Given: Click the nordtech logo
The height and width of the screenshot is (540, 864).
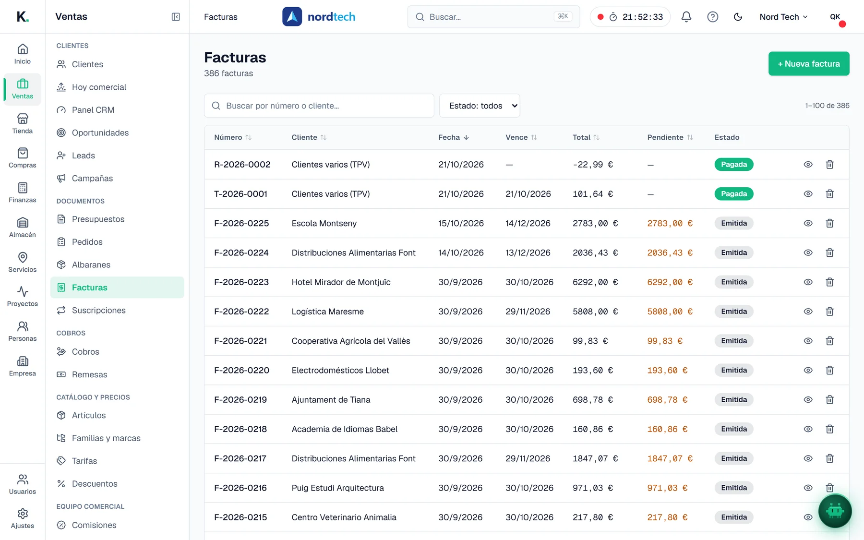Looking at the screenshot, I should click(319, 17).
